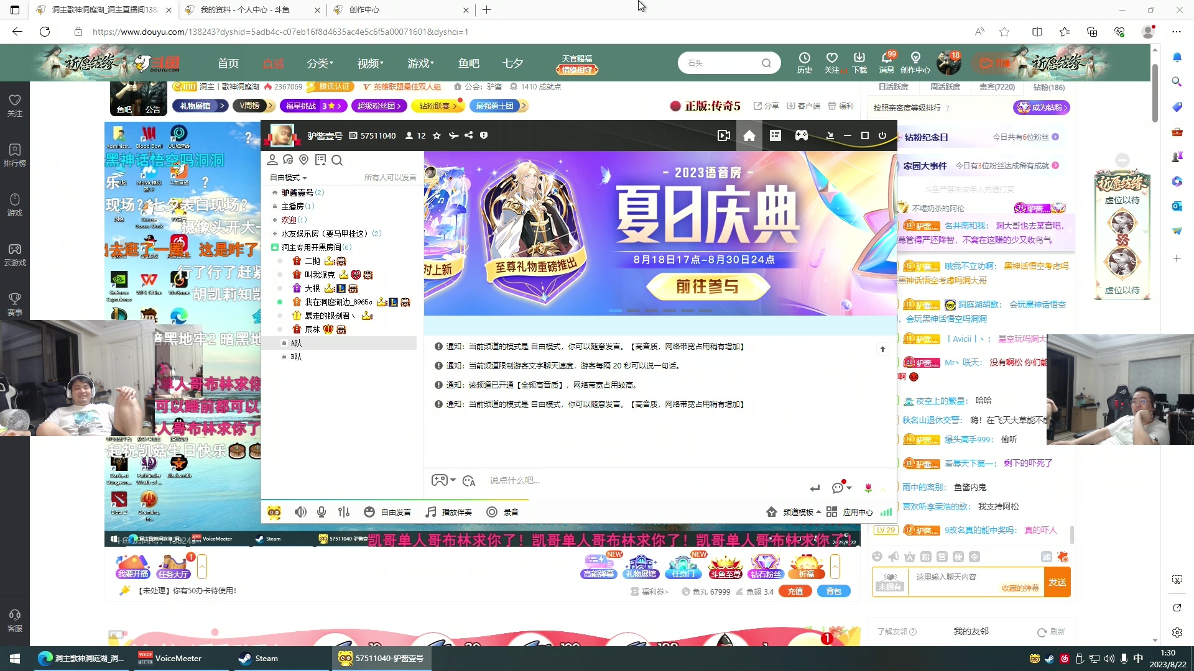The image size is (1194, 671).
Task: Search the channel with the magnifier icon
Action: point(337,160)
